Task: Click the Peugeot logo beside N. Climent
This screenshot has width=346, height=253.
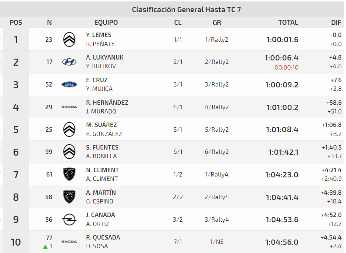Action: click(x=69, y=174)
